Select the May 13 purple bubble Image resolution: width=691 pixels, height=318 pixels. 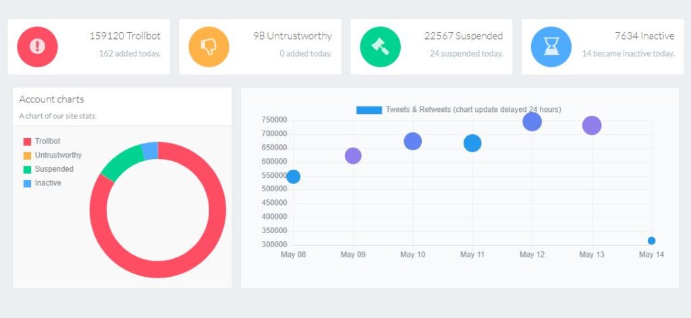[592, 125]
